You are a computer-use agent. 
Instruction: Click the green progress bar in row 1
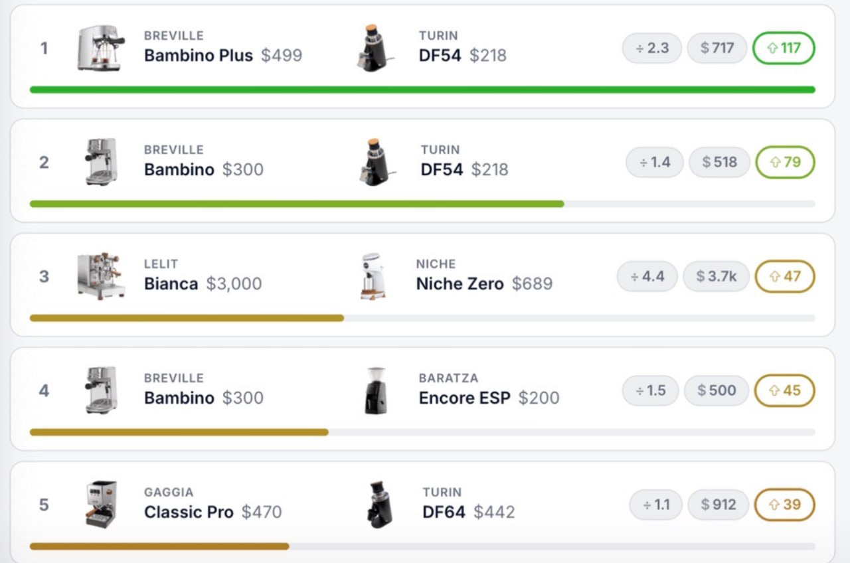tap(422, 90)
